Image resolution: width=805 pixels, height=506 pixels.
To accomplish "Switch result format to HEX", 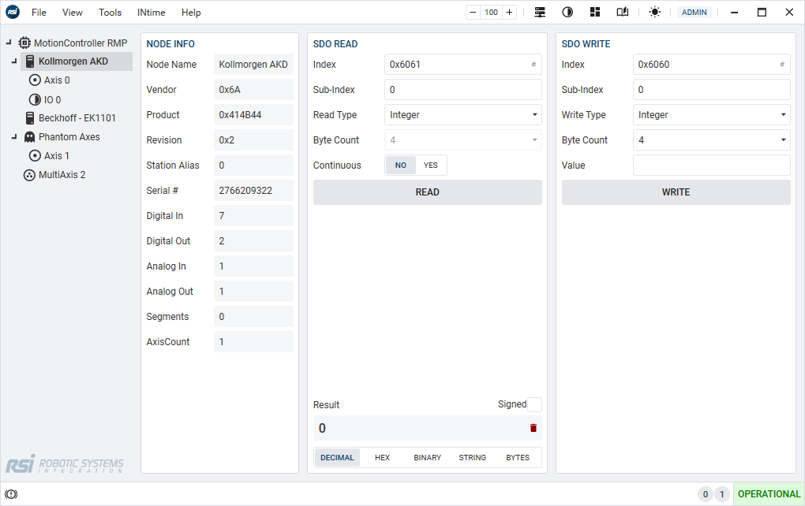I will tap(383, 457).
